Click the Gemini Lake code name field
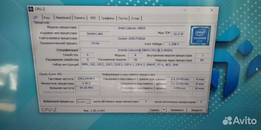 (95, 34)
